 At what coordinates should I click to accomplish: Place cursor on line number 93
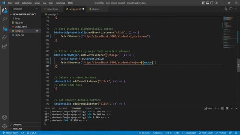48,81
